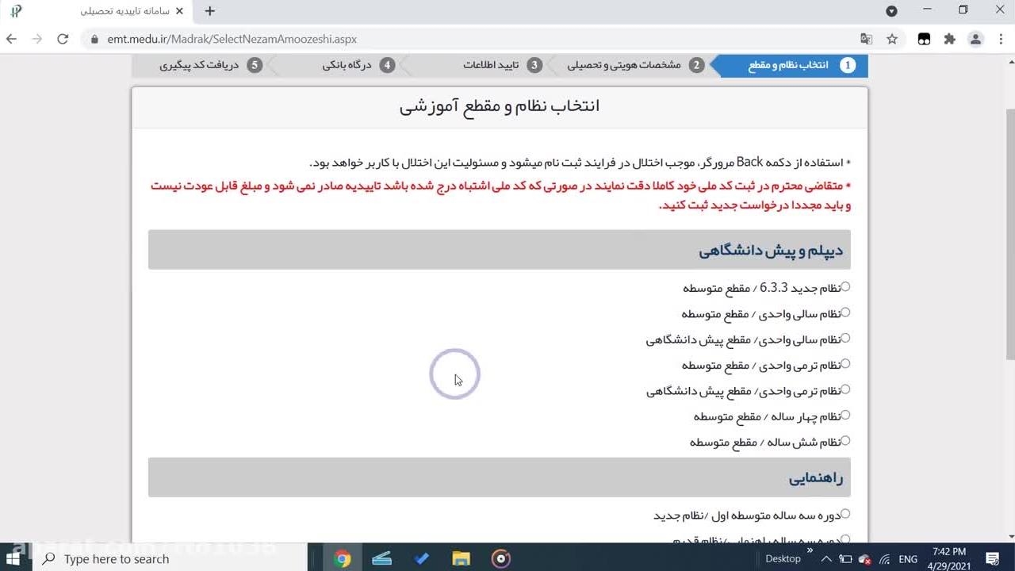Open Chrome from the Windows taskbar
The width and height of the screenshot is (1015, 571).
[343, 559]
